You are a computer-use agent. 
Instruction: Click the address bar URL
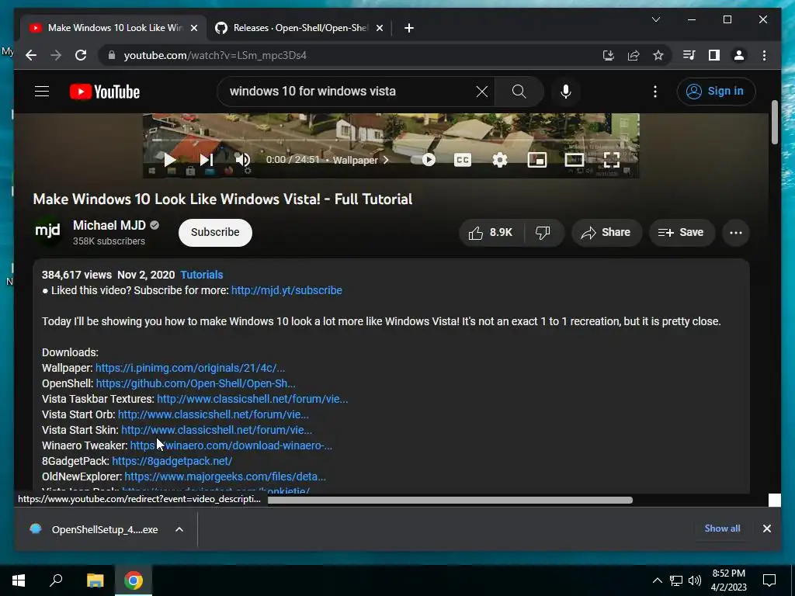[215, 55]
